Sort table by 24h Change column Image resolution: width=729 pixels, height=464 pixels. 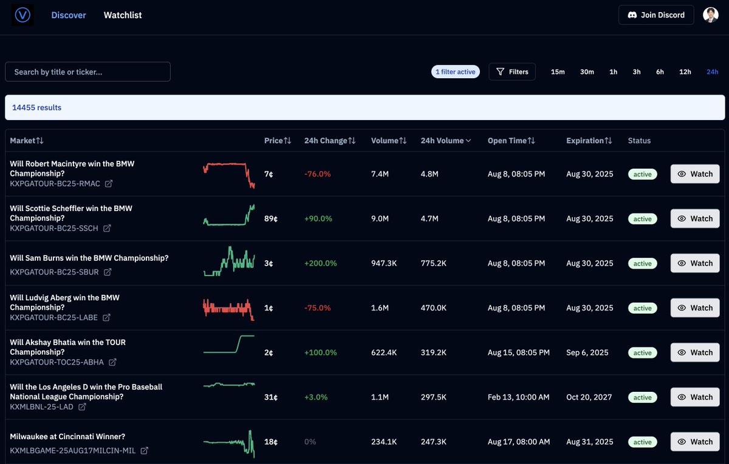point(330,141)
